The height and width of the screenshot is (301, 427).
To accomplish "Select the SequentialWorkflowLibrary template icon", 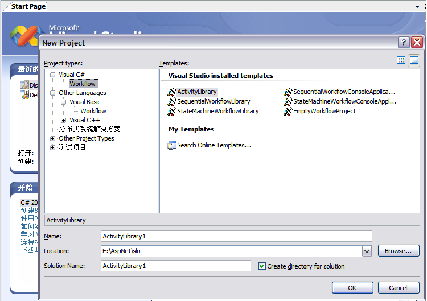I will (172, 101).
